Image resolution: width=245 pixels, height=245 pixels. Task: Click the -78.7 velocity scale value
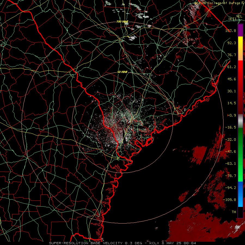231,176
